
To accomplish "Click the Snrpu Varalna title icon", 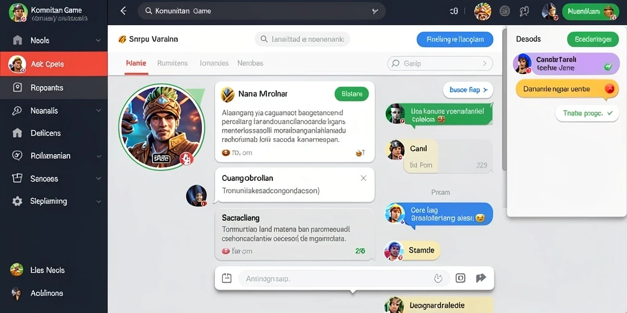I will [122, 39].
